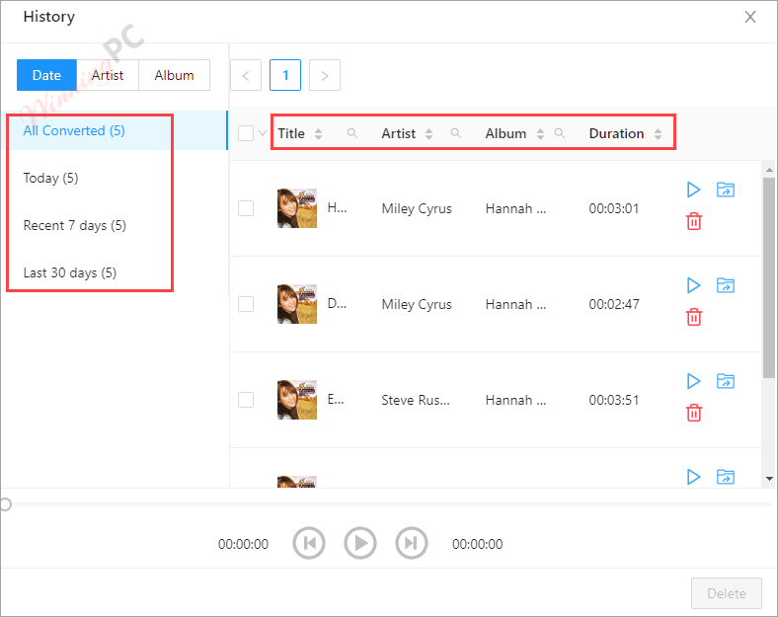This screenshot has height=617, width=778.
Task: Click album art of 00:02:47 track
Action: (x=297, y=304)
